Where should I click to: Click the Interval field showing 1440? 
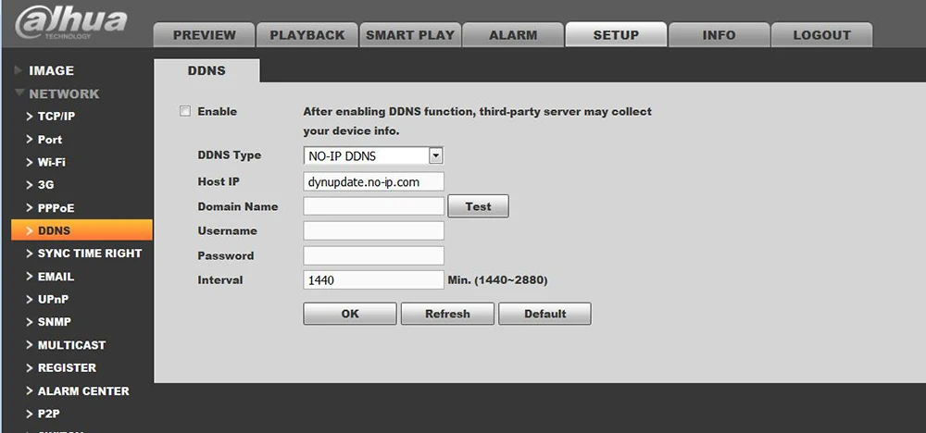click(x=373, y=279)
